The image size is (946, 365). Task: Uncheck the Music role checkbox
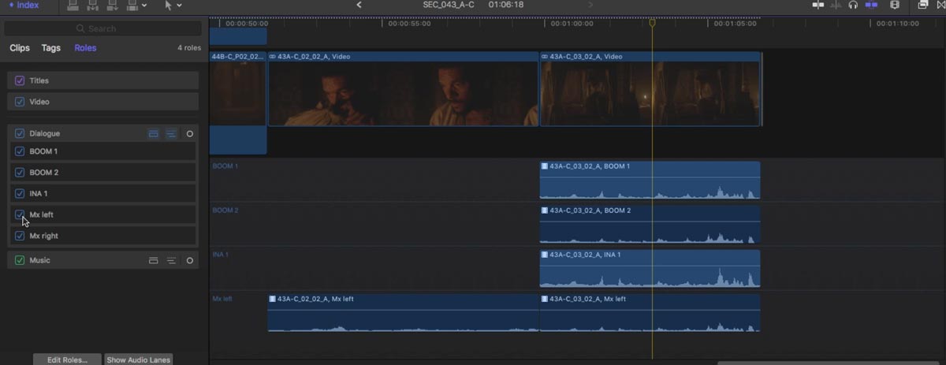[20, 260]
